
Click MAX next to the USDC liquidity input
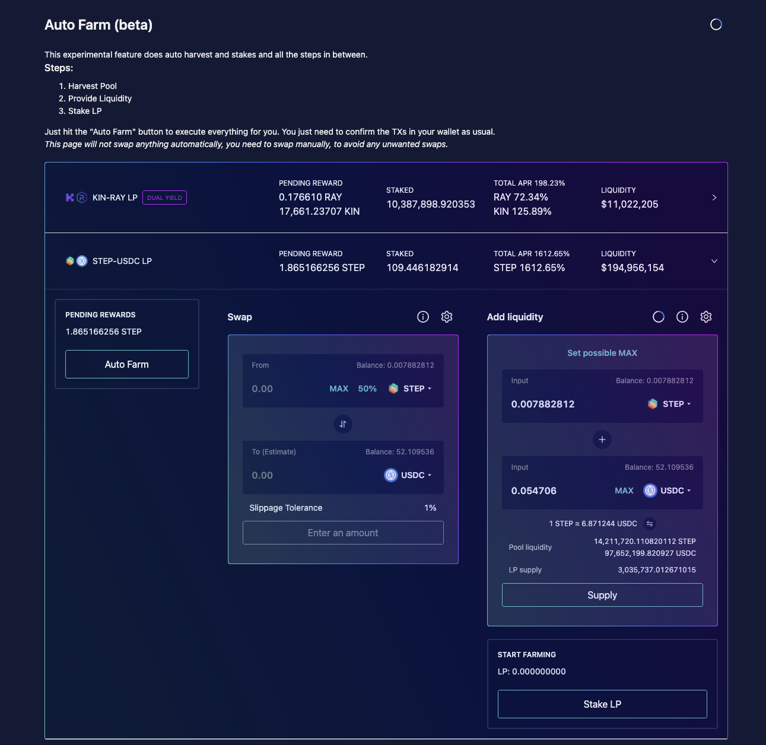(624, 491)
